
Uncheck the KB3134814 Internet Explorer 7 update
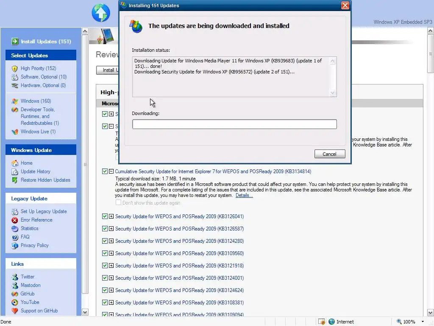tap(105, 171)
